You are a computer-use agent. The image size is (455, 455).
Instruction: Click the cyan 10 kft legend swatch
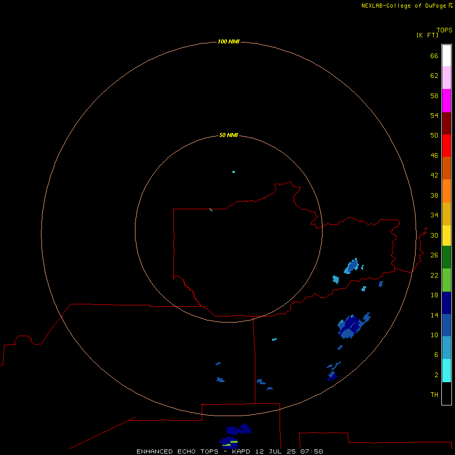(446, 371)
